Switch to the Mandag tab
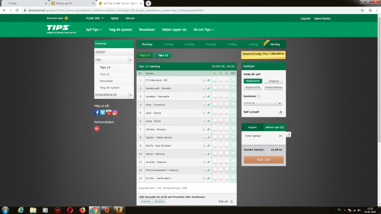This screenshot has width=381, height=214. coord(147,45)
